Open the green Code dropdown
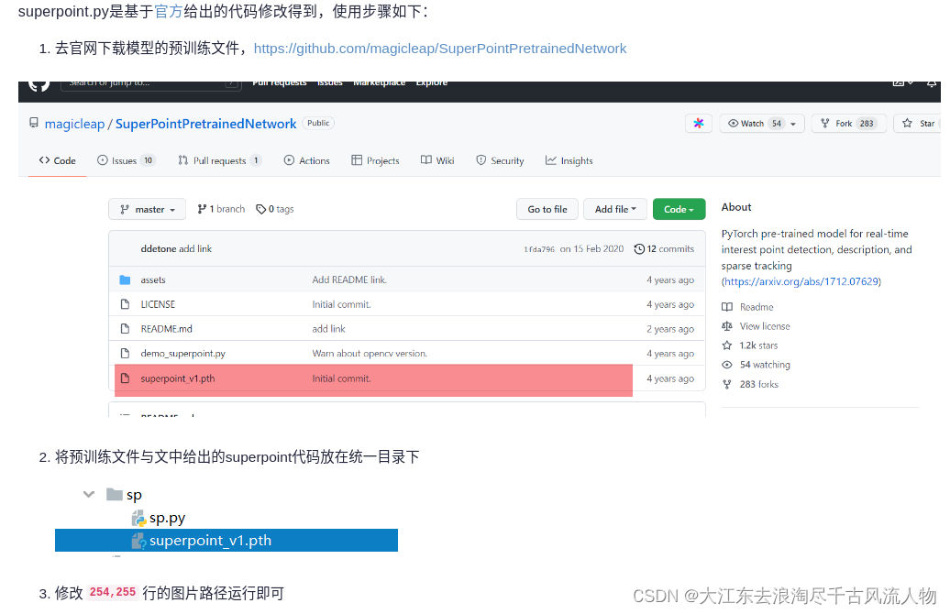This screenshot has width=950, height=614. 679,209
